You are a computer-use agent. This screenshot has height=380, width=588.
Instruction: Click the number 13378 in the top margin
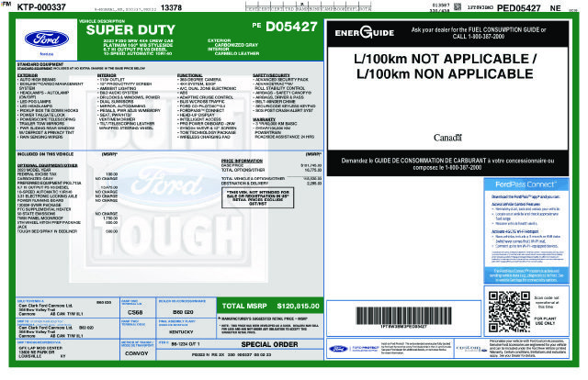click(x=171, y=7)
